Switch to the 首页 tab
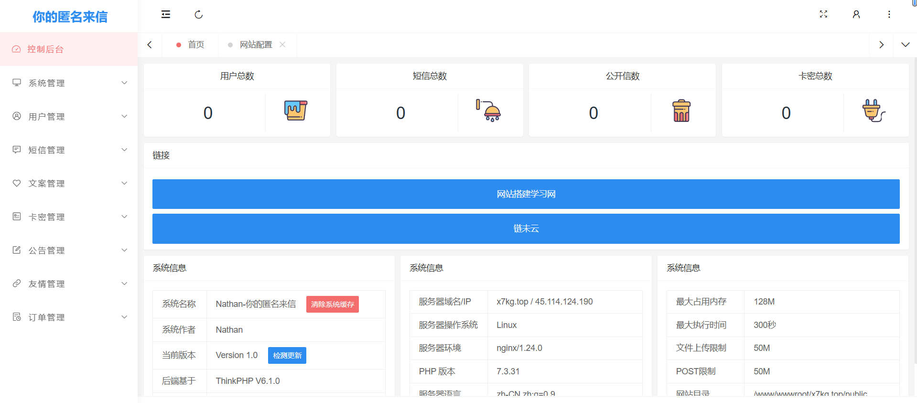 [190, 44]
